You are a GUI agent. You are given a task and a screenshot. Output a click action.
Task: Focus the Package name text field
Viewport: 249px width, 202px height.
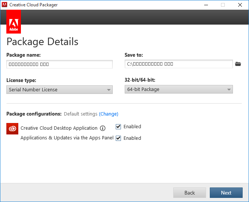tap(59, 64)
